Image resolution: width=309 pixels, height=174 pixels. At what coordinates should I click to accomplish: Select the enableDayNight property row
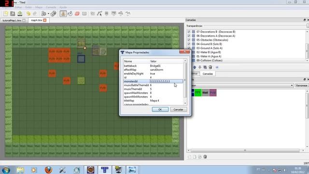click(154, 73)
